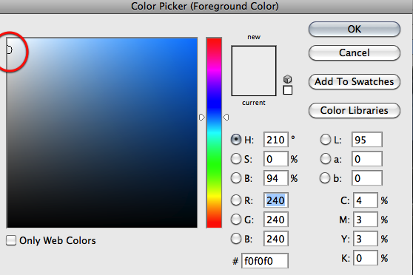Click the left hue slider arrow

coord(202,117)
